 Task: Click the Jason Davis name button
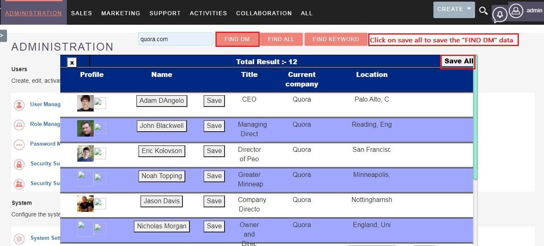[162, 201]
